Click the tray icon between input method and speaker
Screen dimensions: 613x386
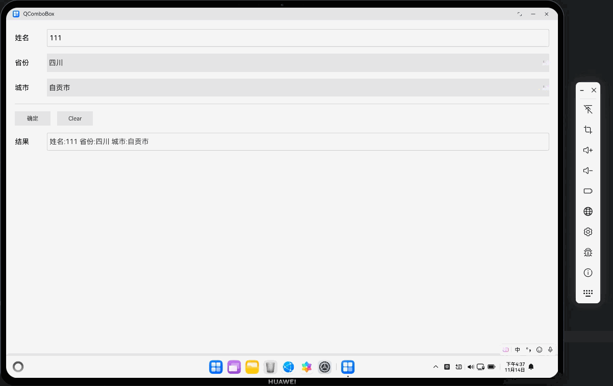click(x=458, y=367)
